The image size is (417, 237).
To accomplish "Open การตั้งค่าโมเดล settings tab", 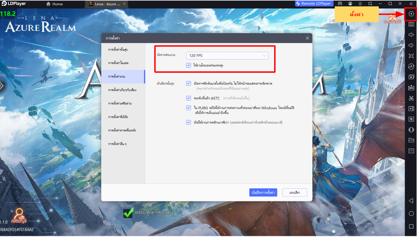I will (123, 63).
